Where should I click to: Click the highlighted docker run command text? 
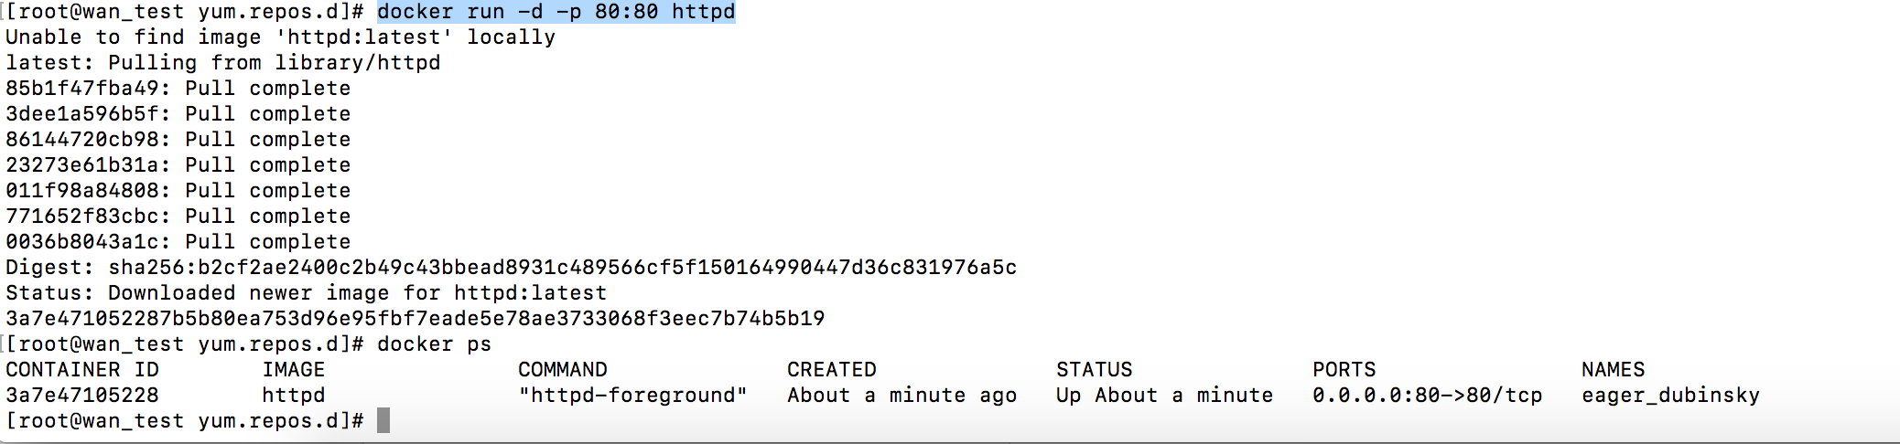pyautogui.click(x=556, y=12)
